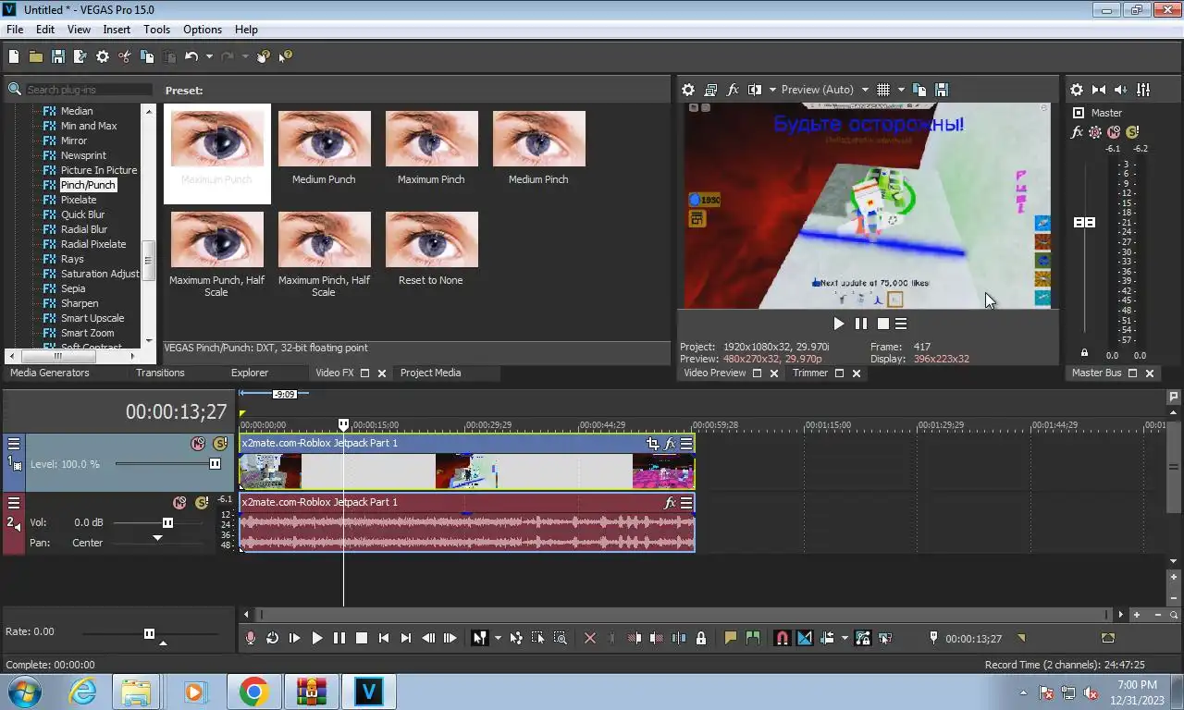1184x710 pixels.
Task: Mute video track 1
Action: [x=197, y=444]
